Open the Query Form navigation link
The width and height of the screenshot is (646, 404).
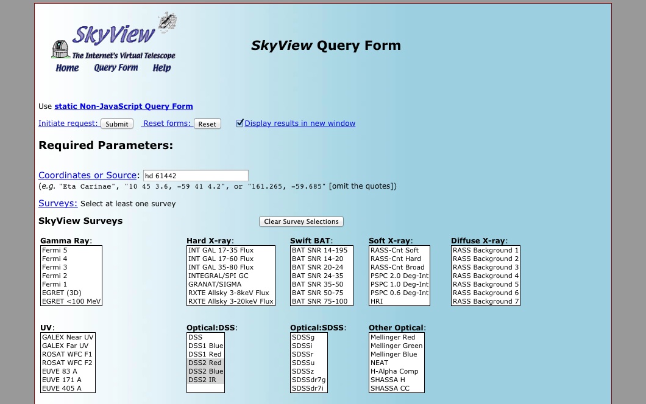coord(116,68)
